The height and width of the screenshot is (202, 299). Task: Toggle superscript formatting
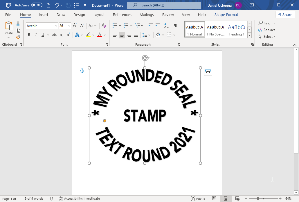(x=68, y=35)
